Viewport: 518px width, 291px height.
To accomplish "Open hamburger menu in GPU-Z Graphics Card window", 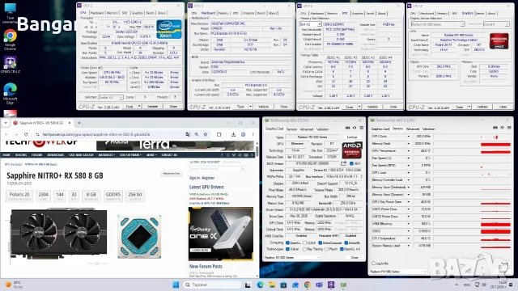I will click(x=362, y=128).
